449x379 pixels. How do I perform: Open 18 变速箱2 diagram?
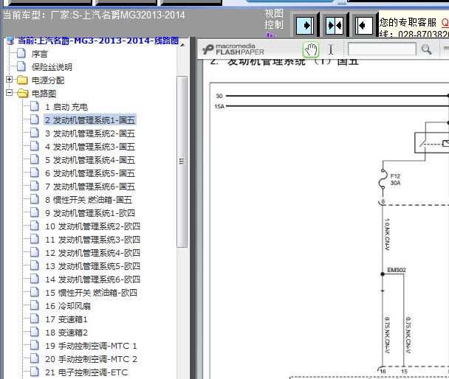66,333
